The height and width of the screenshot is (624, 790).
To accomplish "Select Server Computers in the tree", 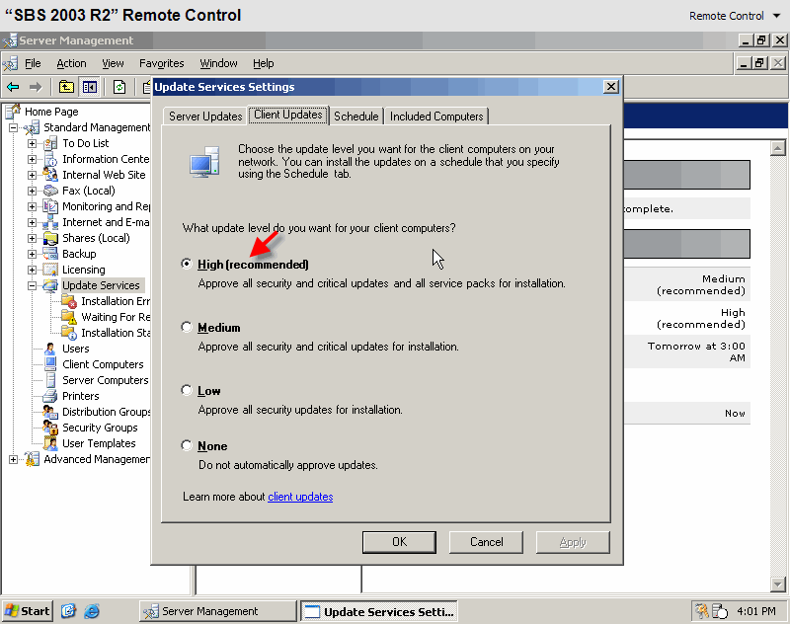I will (106, 380).
